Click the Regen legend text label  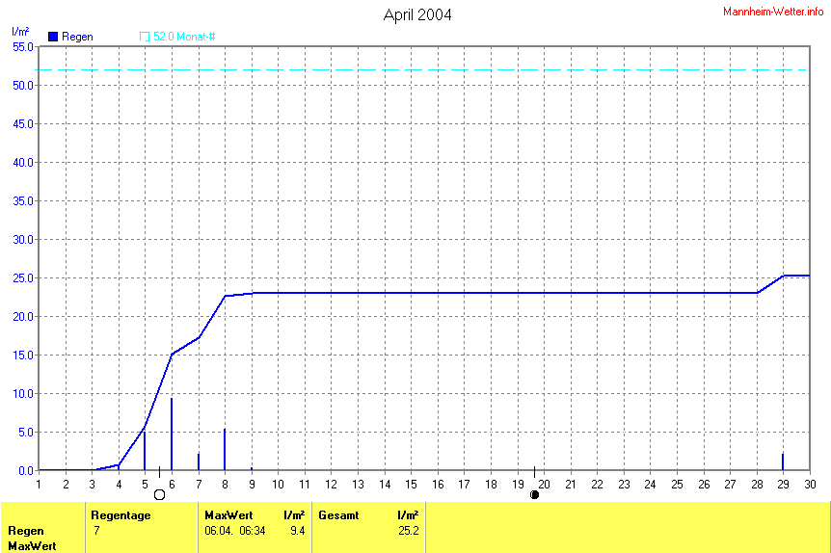pos(78,37)
